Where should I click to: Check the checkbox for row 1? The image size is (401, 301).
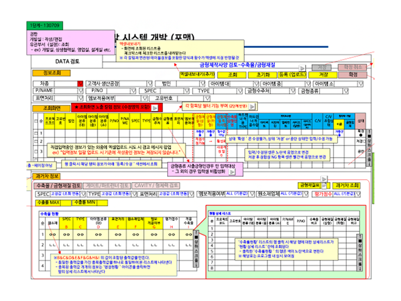(36, 133)
